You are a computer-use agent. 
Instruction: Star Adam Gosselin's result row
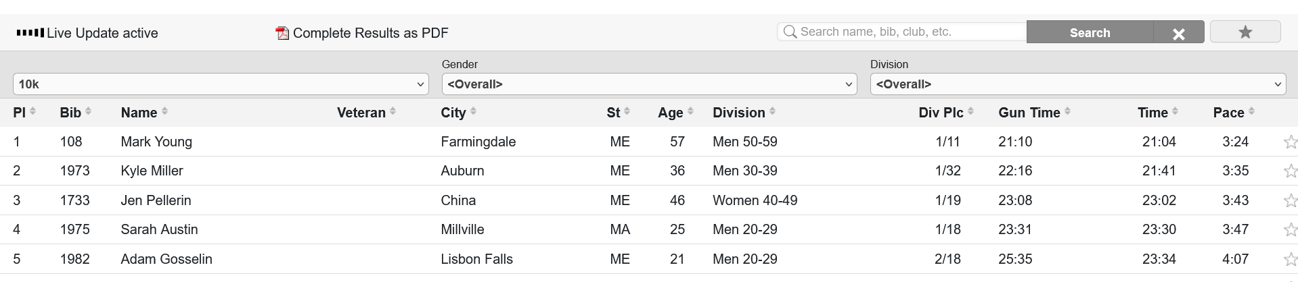click(1290, 260)
